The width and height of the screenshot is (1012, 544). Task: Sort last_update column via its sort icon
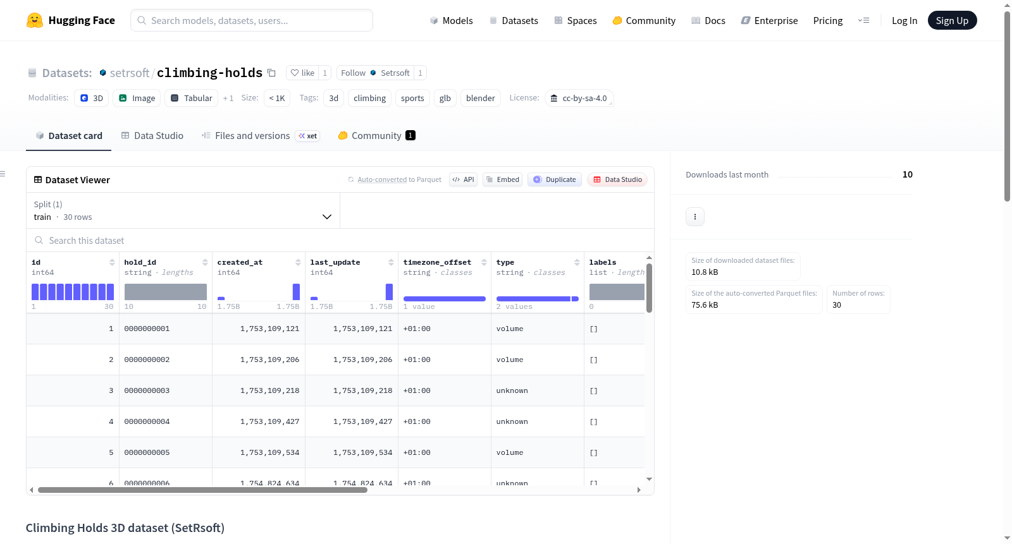(x=391, y=262)
